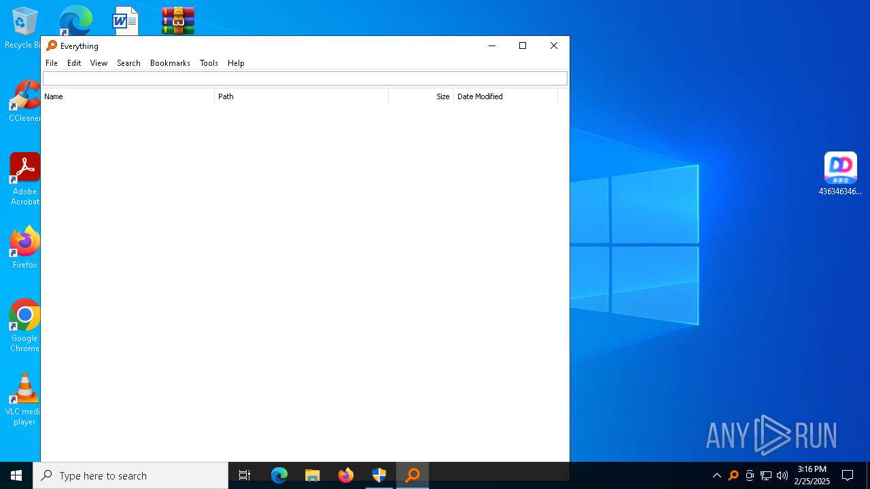Open the Action Center notifications icon
This screenshot has width=870, height=489.
click(x=848, y=475)
